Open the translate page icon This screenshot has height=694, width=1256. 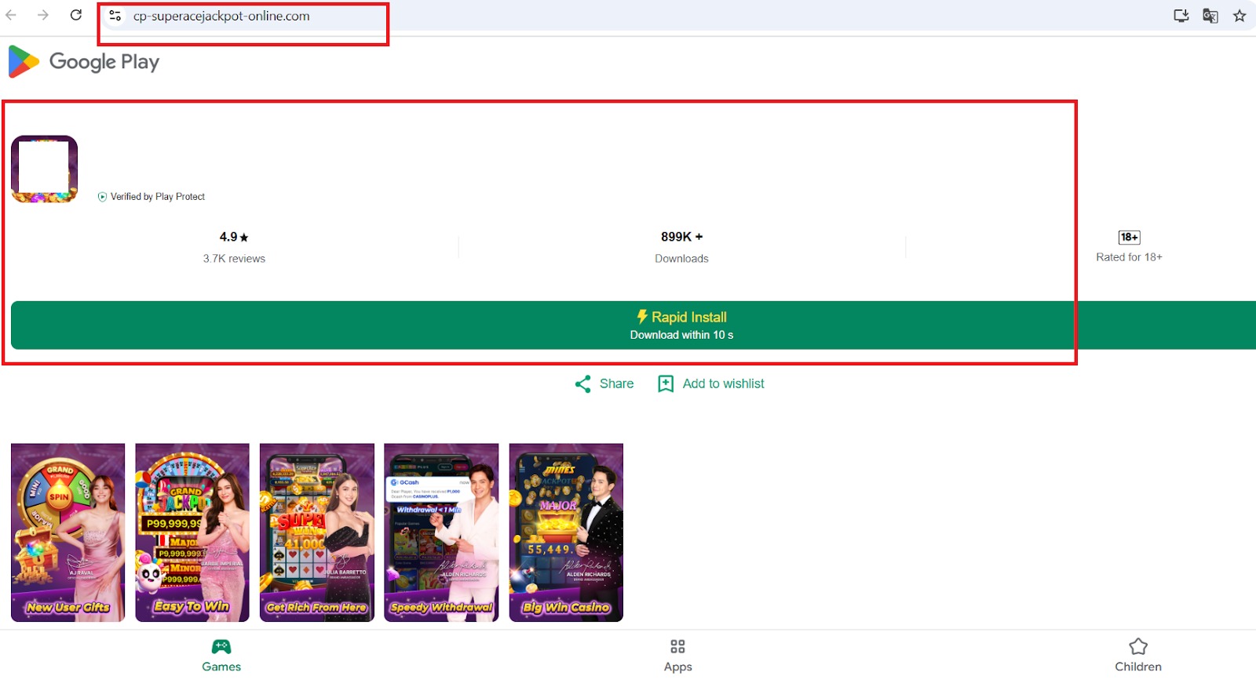point(1210,16)
